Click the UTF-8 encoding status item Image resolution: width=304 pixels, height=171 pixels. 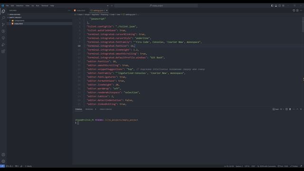click(x=247, y=166)
